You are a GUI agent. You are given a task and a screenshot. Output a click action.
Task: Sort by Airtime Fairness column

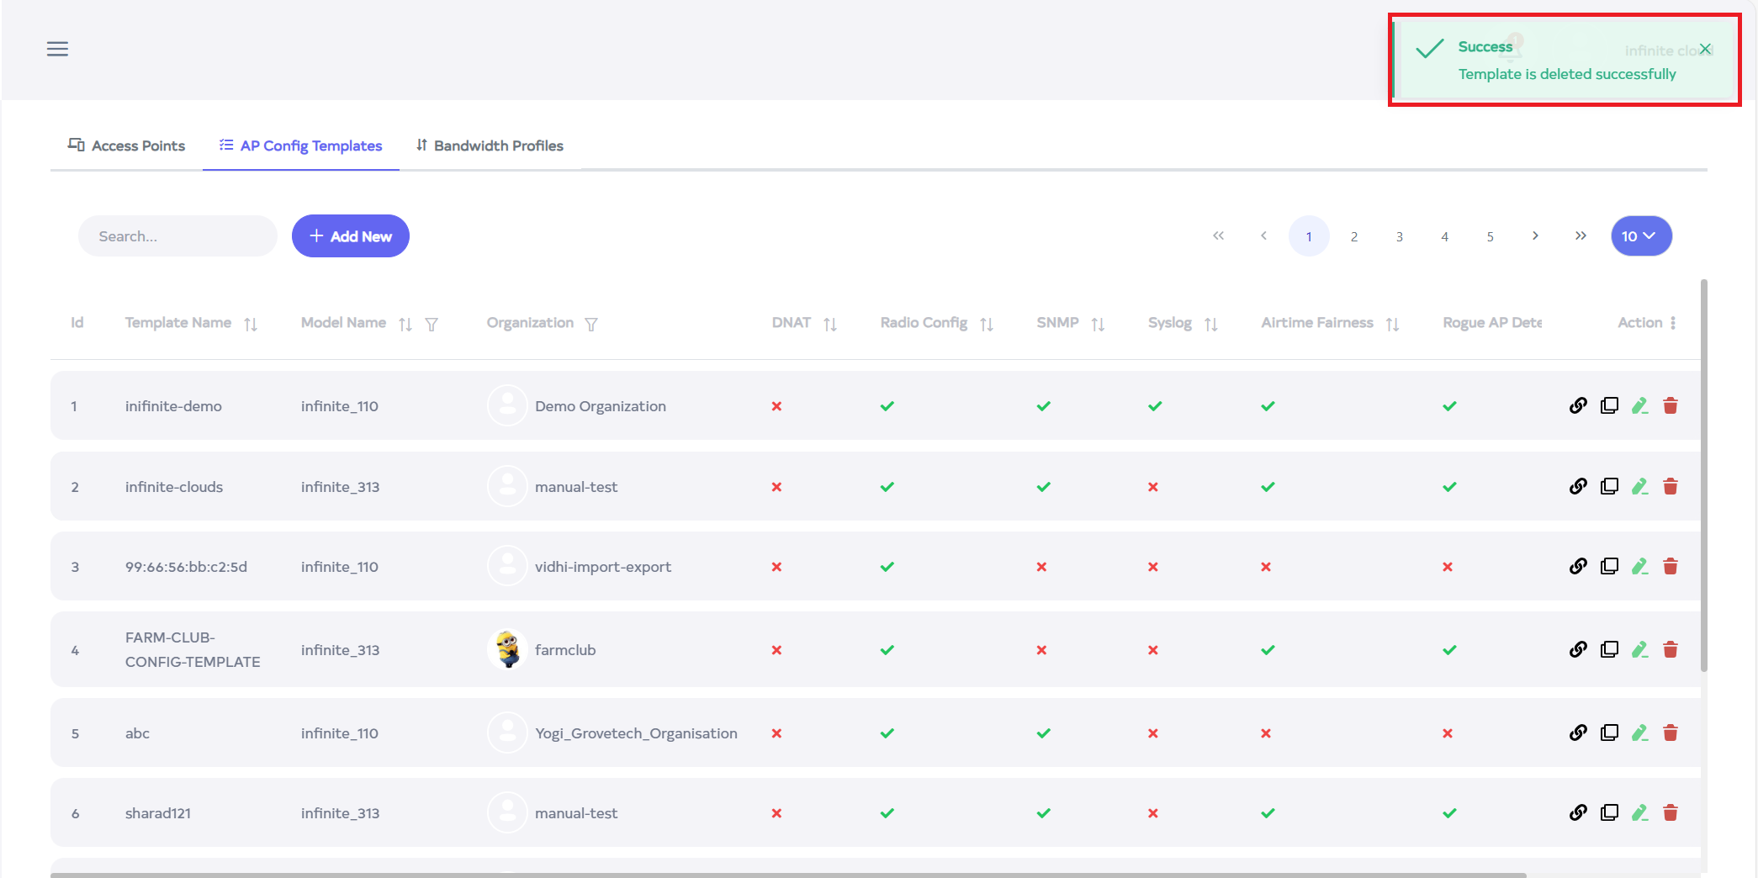tap(1393, 325)
